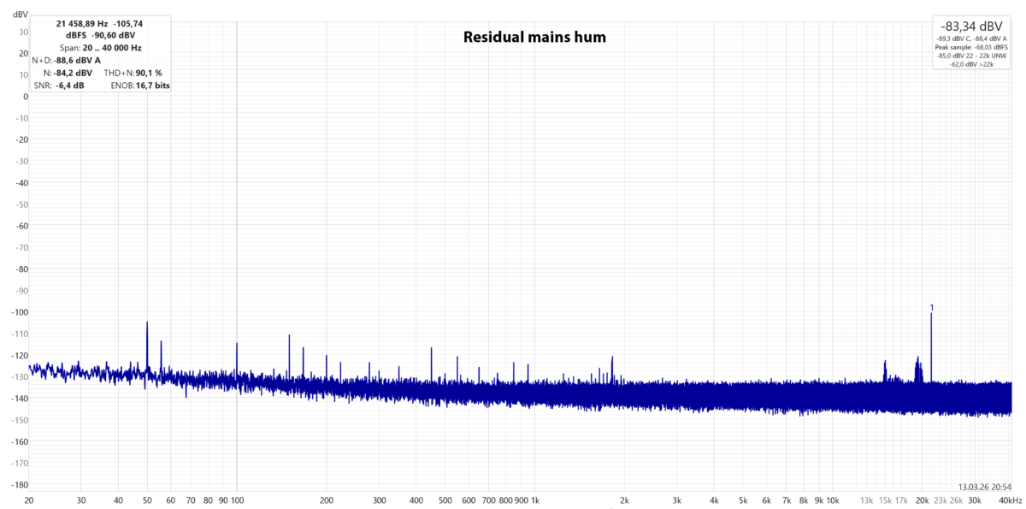Select the -83,34 dBV level readout box
Image resolution: width=1026 pixels, height=509 pixels.
pyautogui.click(x=971, y=27)
